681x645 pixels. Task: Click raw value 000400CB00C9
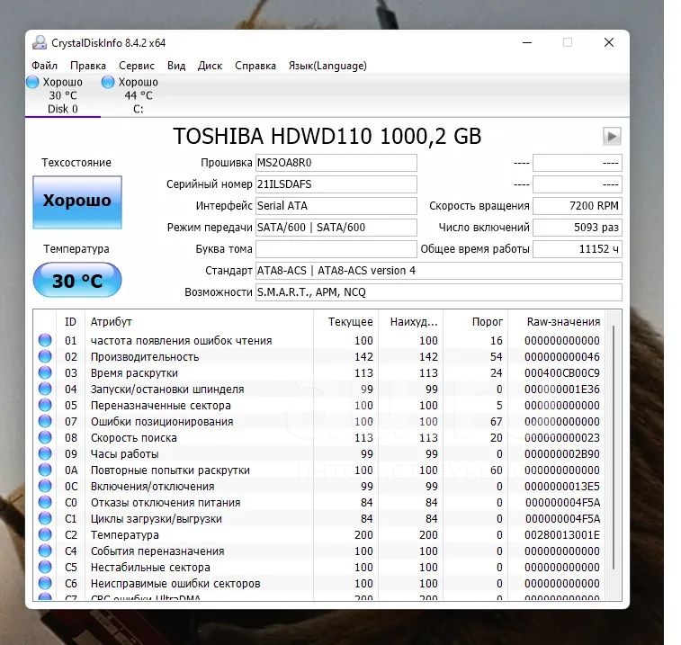click(562, 373)
